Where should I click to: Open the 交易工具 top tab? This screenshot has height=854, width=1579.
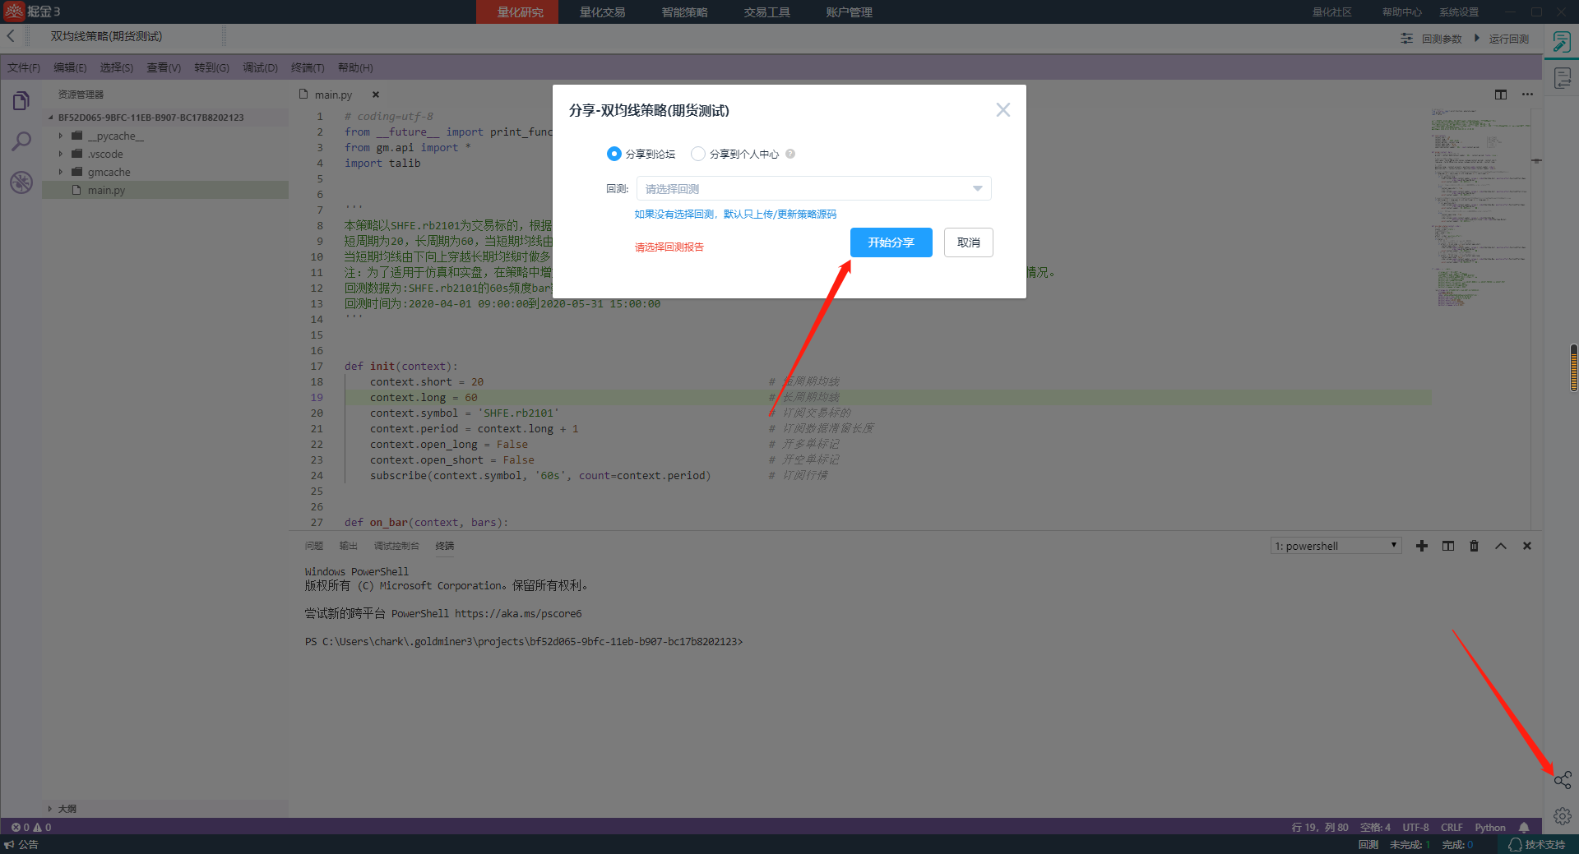coord(766,12)
